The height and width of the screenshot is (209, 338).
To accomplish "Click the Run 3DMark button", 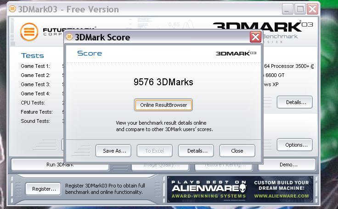I will tap(60, 165).
